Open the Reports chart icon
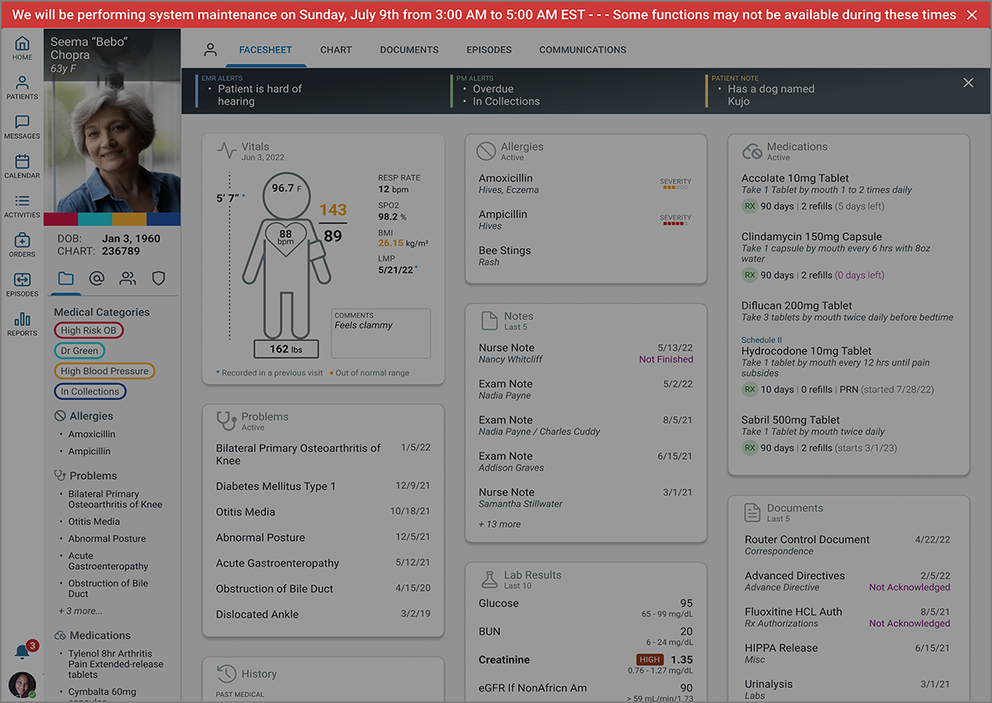This screenshot has width=992, height=703. click(22, 323)
